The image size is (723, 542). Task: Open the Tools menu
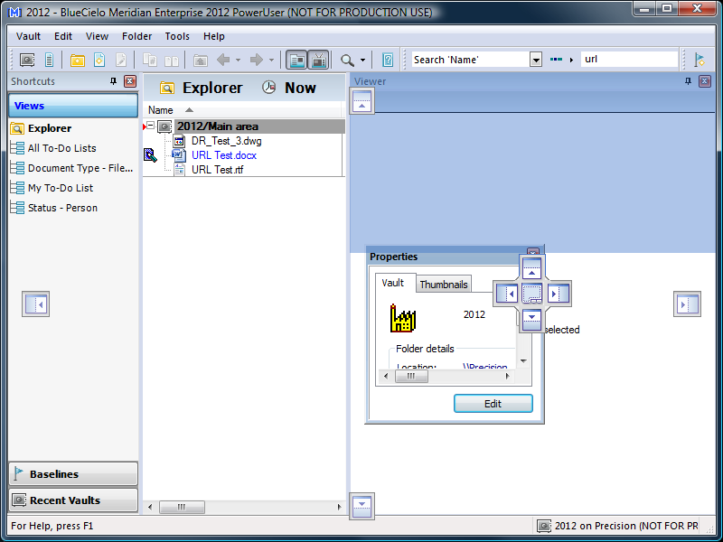pyautogui.click(x=177, y=36)
